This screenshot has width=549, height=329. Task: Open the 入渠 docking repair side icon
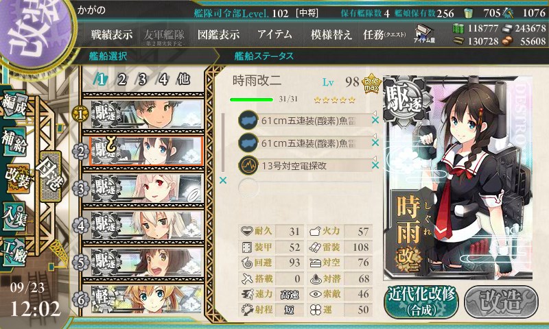pos(14,216)
